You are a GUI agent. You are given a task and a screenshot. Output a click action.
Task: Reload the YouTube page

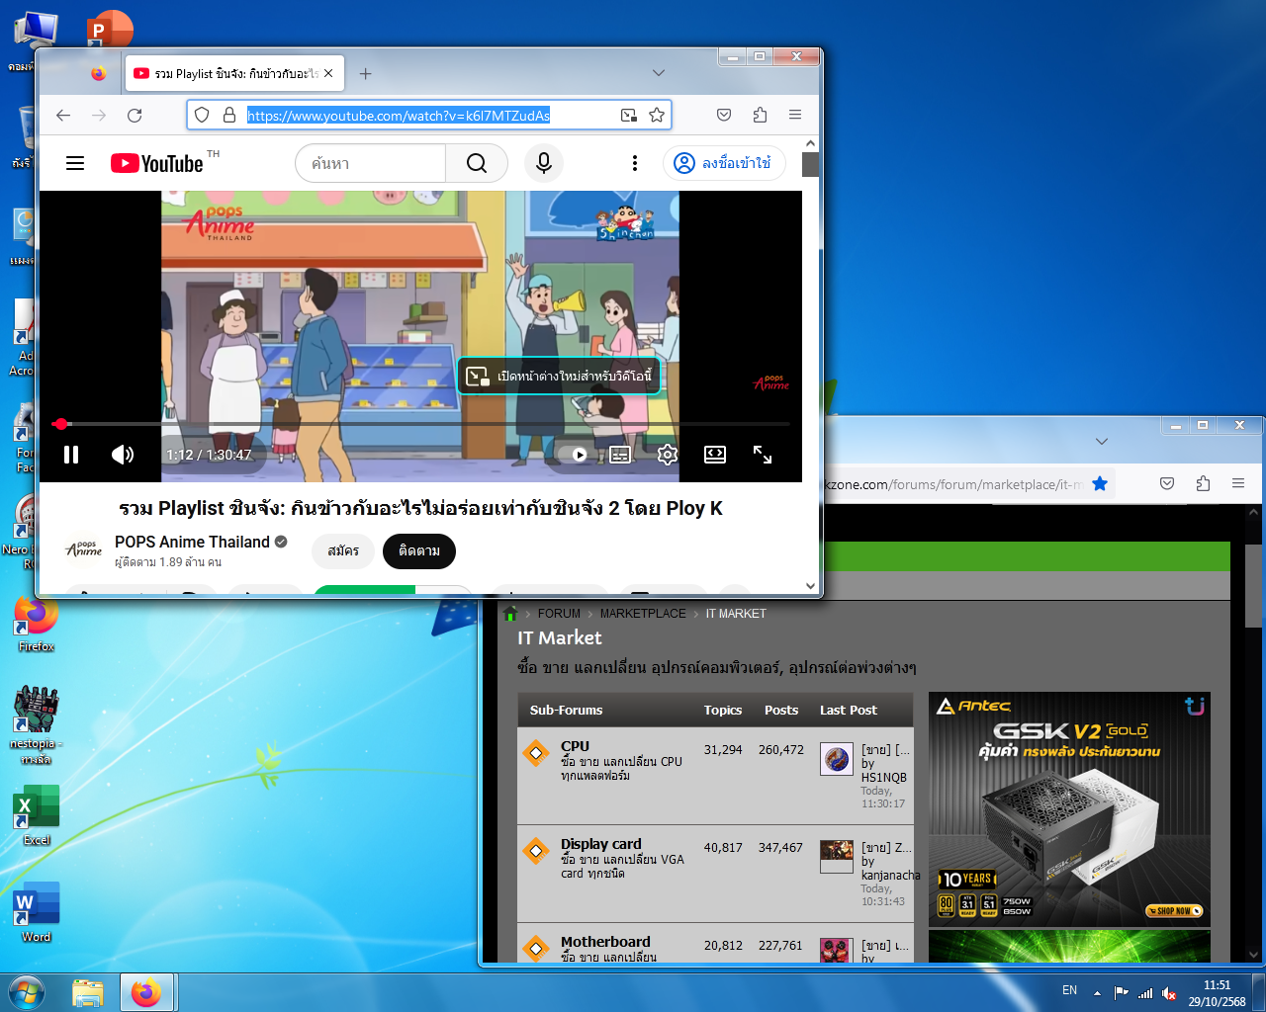tap(135, 116)
